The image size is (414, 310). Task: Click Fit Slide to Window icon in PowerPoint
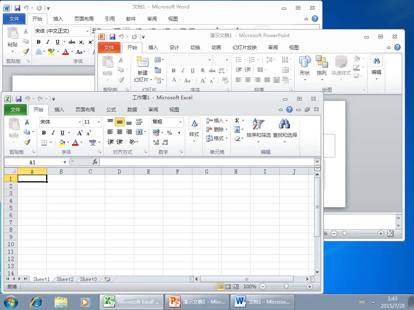pyautogui.click(x=390, y=234)
